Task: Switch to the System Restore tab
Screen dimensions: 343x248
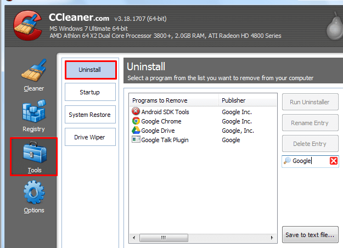Action: click(x=90, y=115)
